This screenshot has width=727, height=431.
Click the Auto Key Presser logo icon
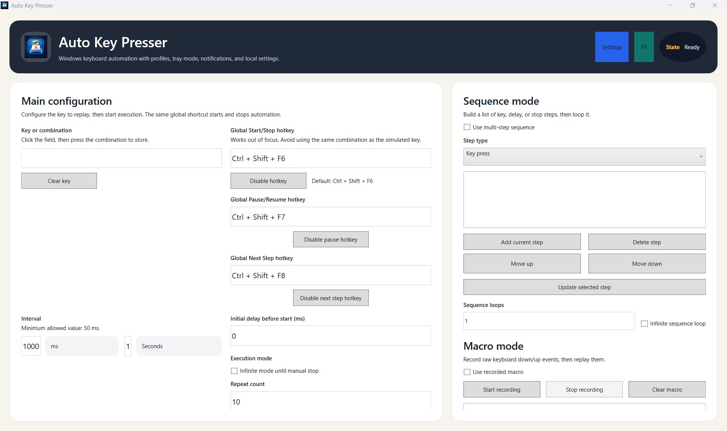click(36, 47)
